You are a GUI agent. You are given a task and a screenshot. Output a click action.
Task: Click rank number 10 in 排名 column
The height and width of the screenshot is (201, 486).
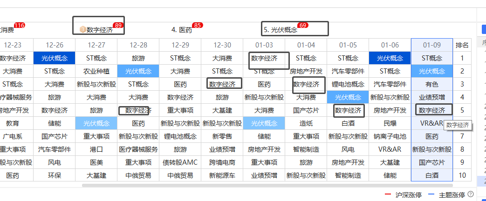462,175
